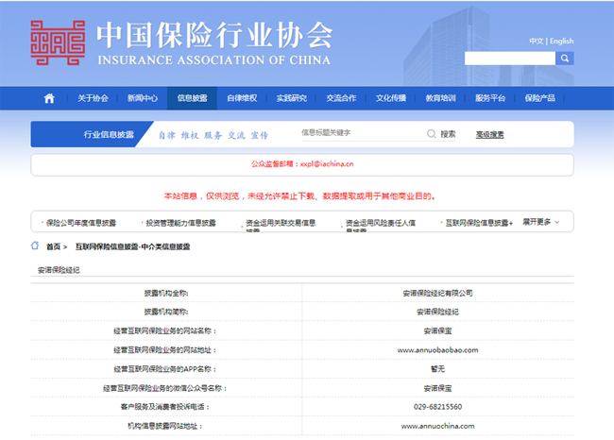Viewport: 614px width, 440px height.
Task: Open the 交流合作 menu
Action: coord(341,98)
